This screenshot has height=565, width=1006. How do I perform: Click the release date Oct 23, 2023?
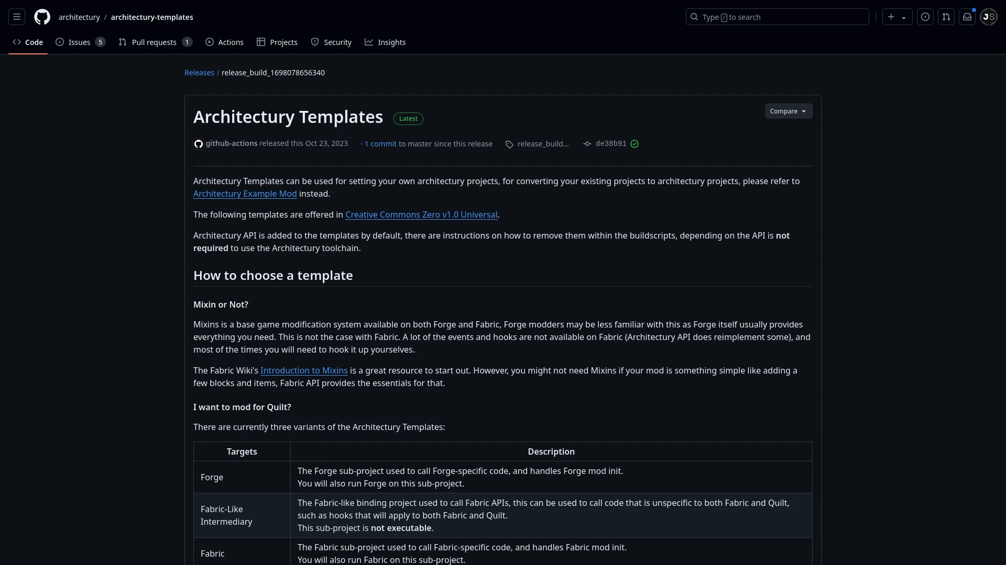[326, 143]
